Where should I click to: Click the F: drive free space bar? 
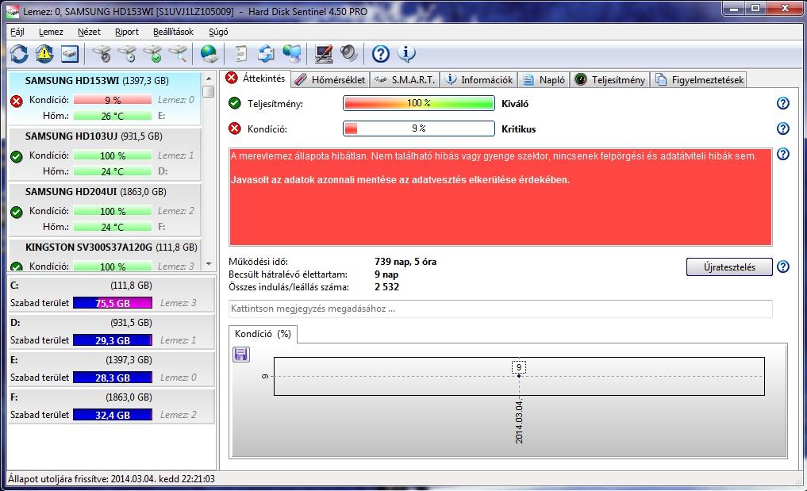(x=113, y=415)
